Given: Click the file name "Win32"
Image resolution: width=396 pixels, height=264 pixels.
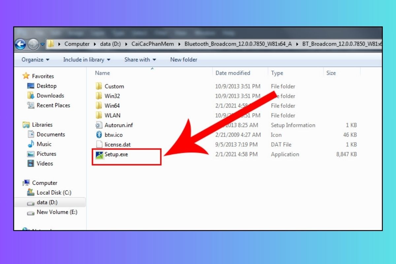Looking at the screenshot, I should point(112,96).
